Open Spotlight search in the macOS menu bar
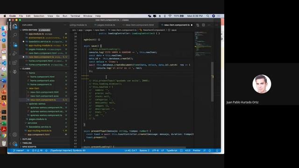Screen dimensions: 299x168 click(x=207, y=16)
